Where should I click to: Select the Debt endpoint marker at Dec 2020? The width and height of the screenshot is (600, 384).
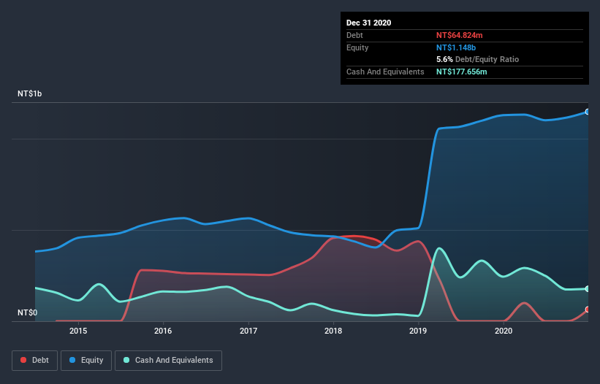click(x=588, y=310)
